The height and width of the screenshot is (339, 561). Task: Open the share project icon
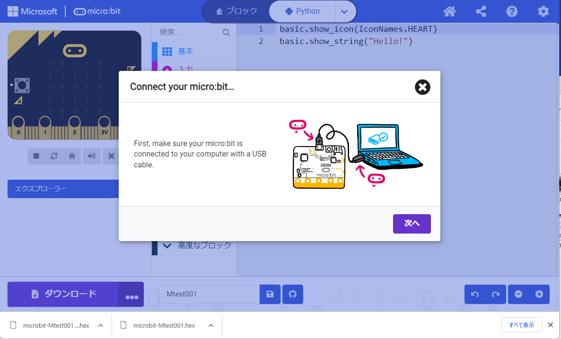pyautogui.click(x=481, y=11)
